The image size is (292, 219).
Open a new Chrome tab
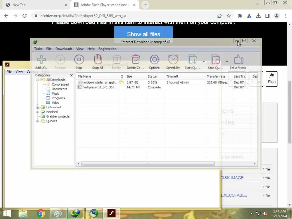145,5
